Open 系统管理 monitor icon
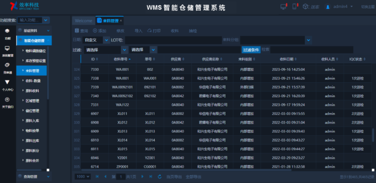Image resolution: width=376 pixels, height=183 pixels. click(7, 48)
